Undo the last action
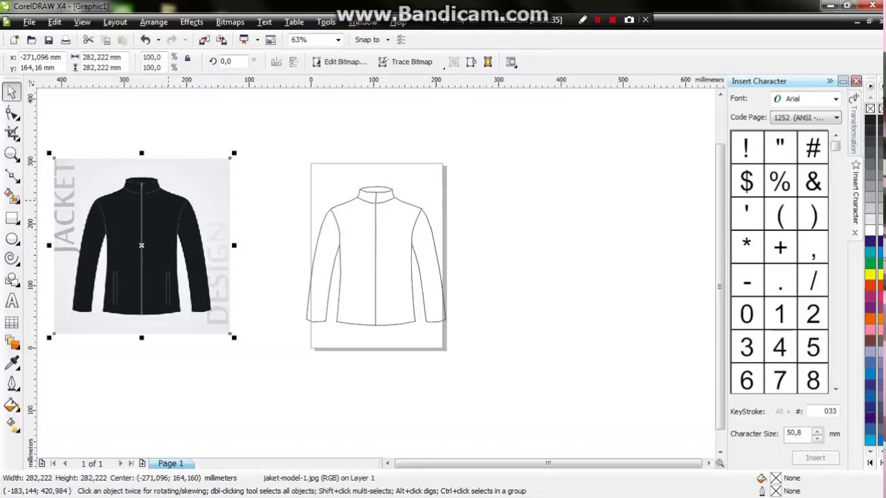The width and height of the screenshot is (886, 498). tap(145, 40)
